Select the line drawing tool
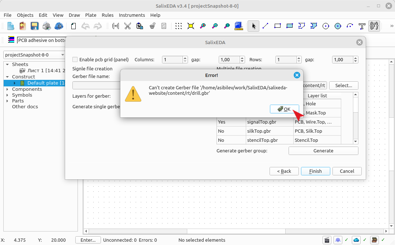Screen dimensions: 395x245 click(266, 26)
